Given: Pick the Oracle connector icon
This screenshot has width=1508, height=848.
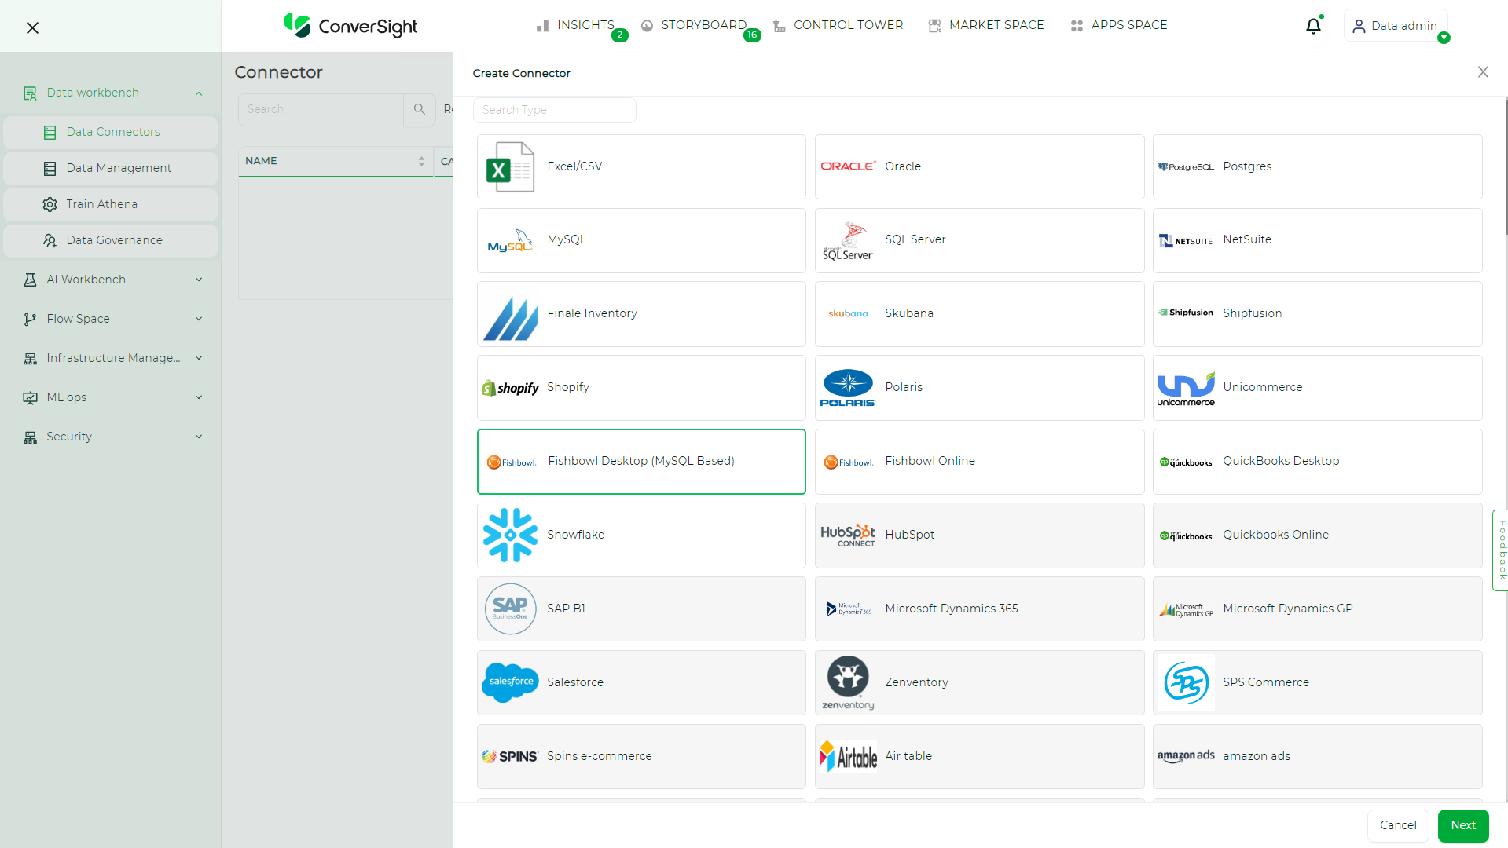Looking at the screenshot, I should 848,166.
